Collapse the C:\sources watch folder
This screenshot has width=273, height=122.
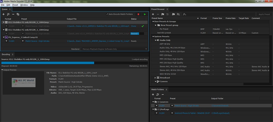pos(153,102)
